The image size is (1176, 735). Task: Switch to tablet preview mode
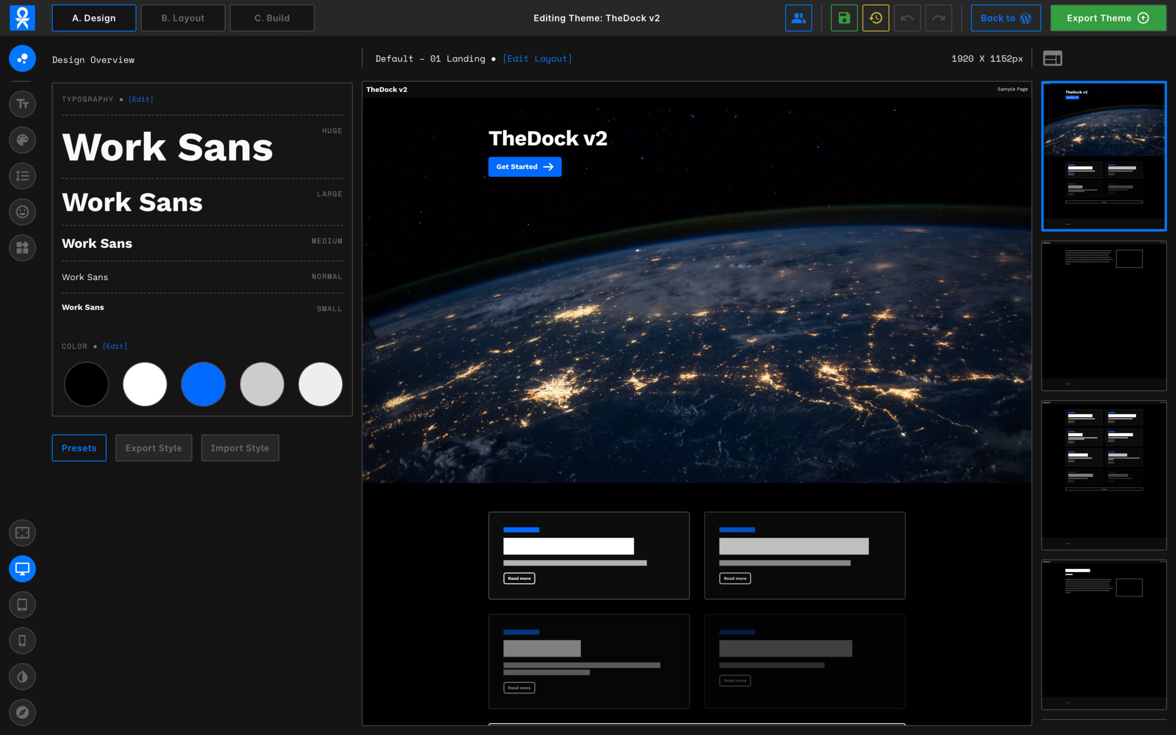(23, 605)
